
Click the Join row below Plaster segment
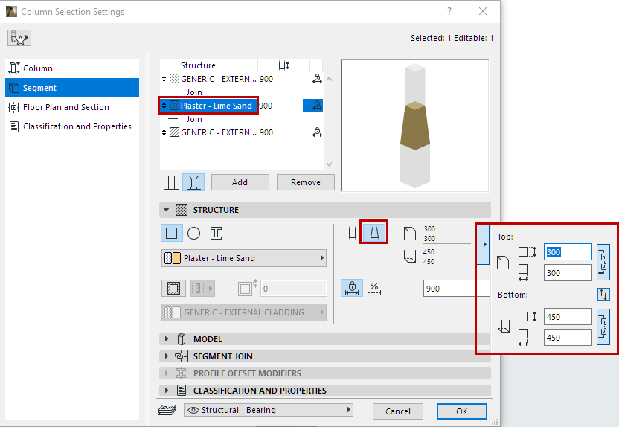[x=194, y=119]
